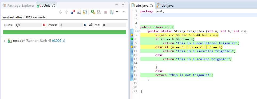Click Package Explorer tab icon
Screen dimensions: 257x99
5,6
